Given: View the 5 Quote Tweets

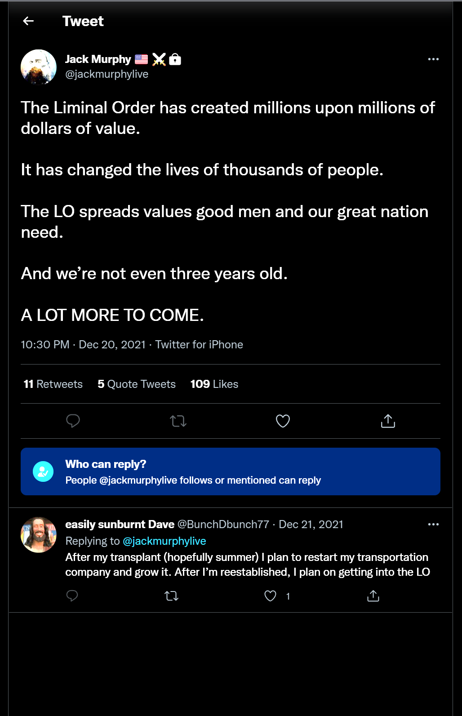Looking at the screenshot, I should coord(137,384).
